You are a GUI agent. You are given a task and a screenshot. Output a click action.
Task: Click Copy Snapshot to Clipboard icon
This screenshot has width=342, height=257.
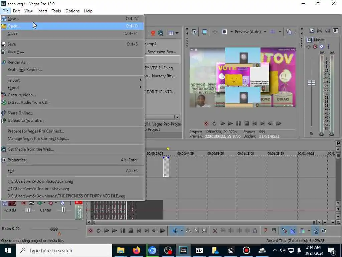(x=289, y=32)
